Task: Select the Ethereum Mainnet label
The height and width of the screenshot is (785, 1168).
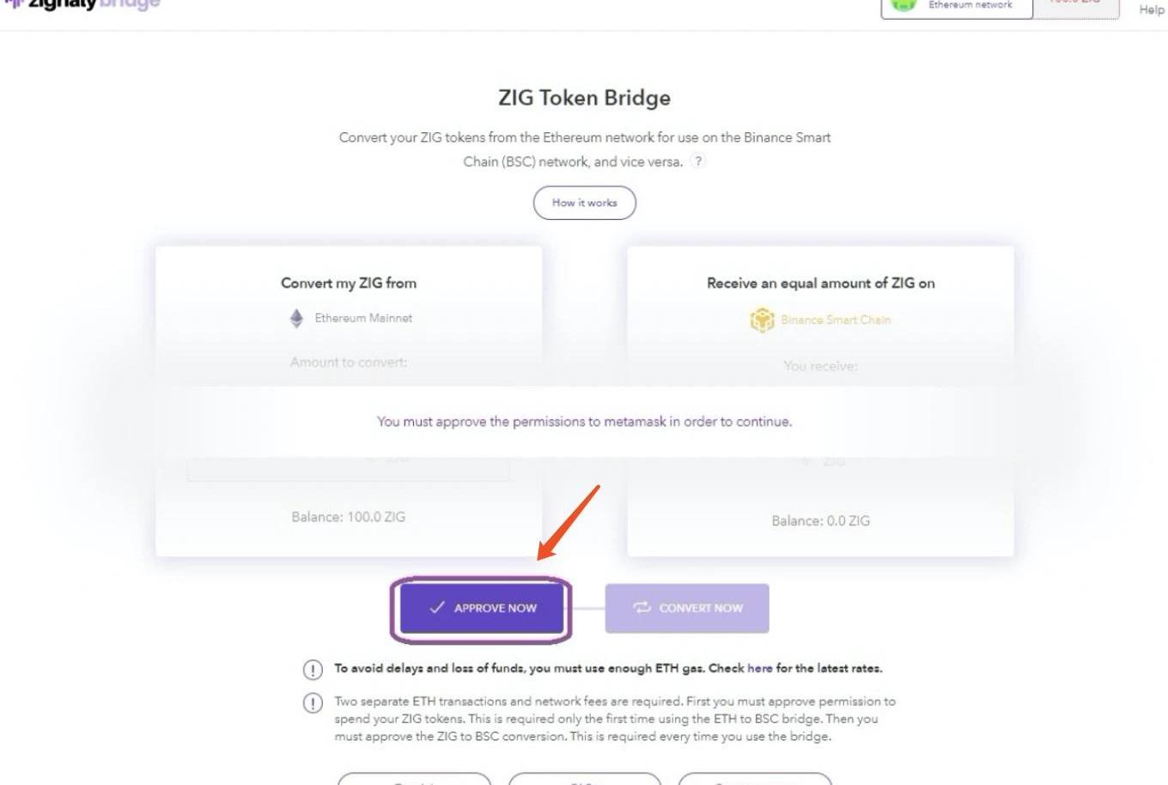Action: click(x=363, y=319)
